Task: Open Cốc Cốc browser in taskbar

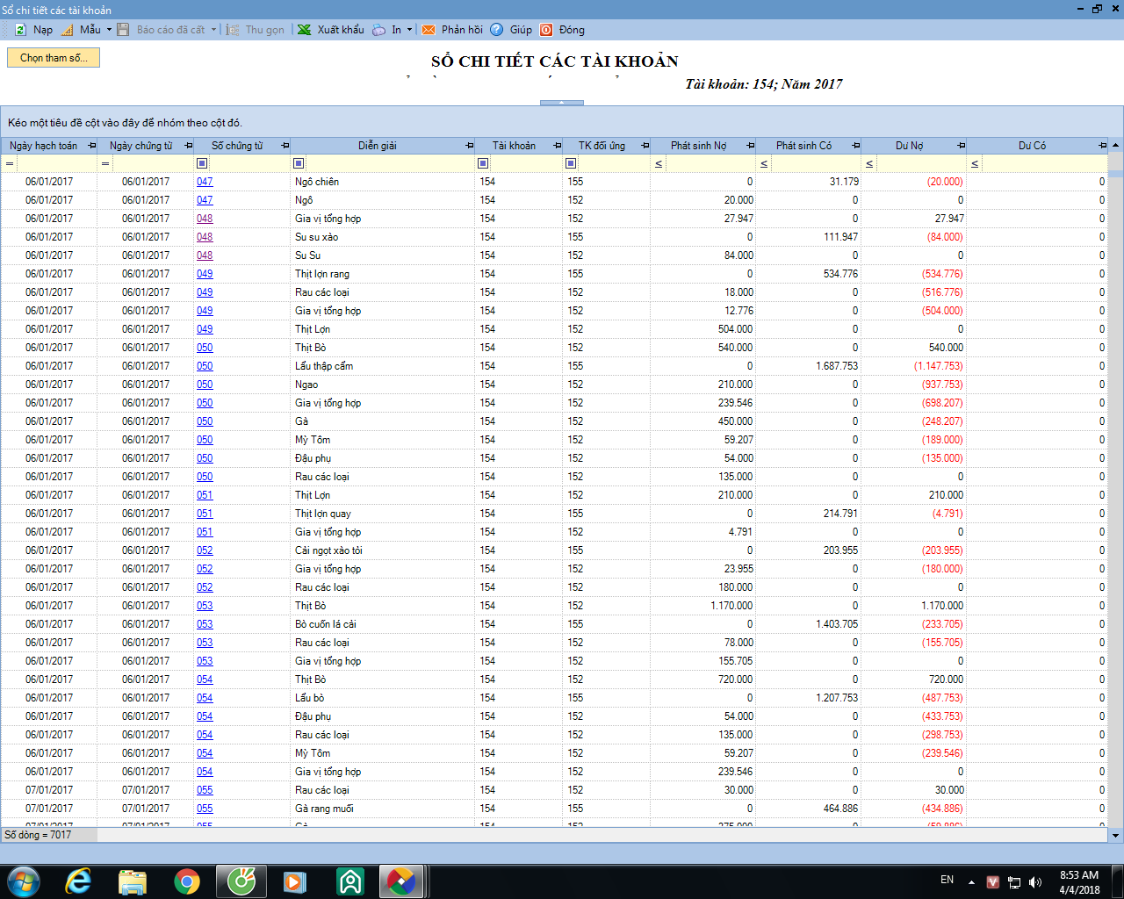Action: point(241,881)
